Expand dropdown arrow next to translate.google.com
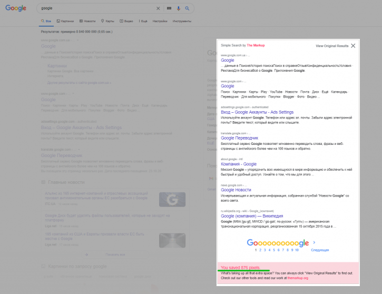Viewport: 382px width, 294px height. coord(79,149)
